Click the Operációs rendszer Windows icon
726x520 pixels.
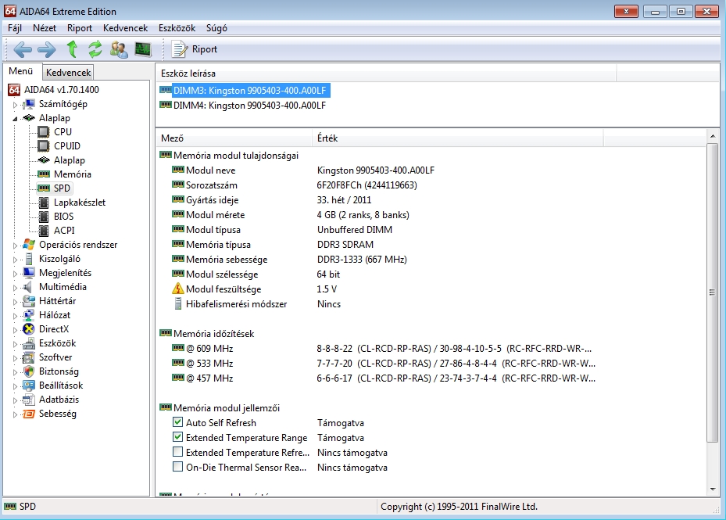[29, 244]
